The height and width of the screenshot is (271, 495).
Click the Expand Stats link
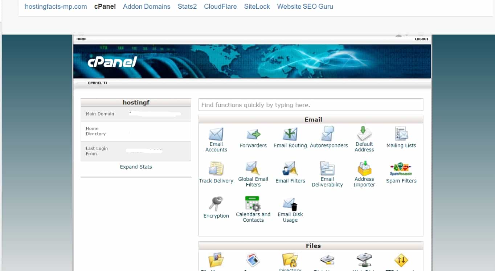[136, 167]
